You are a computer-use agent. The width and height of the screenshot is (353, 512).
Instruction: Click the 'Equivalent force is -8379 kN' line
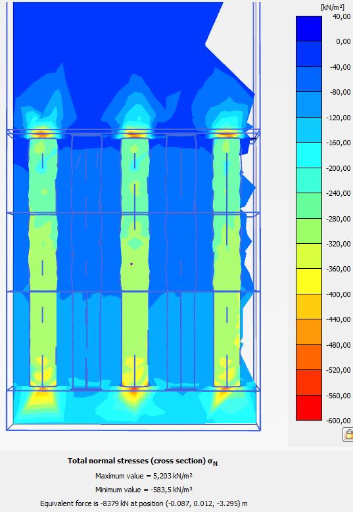coord(144,503)
